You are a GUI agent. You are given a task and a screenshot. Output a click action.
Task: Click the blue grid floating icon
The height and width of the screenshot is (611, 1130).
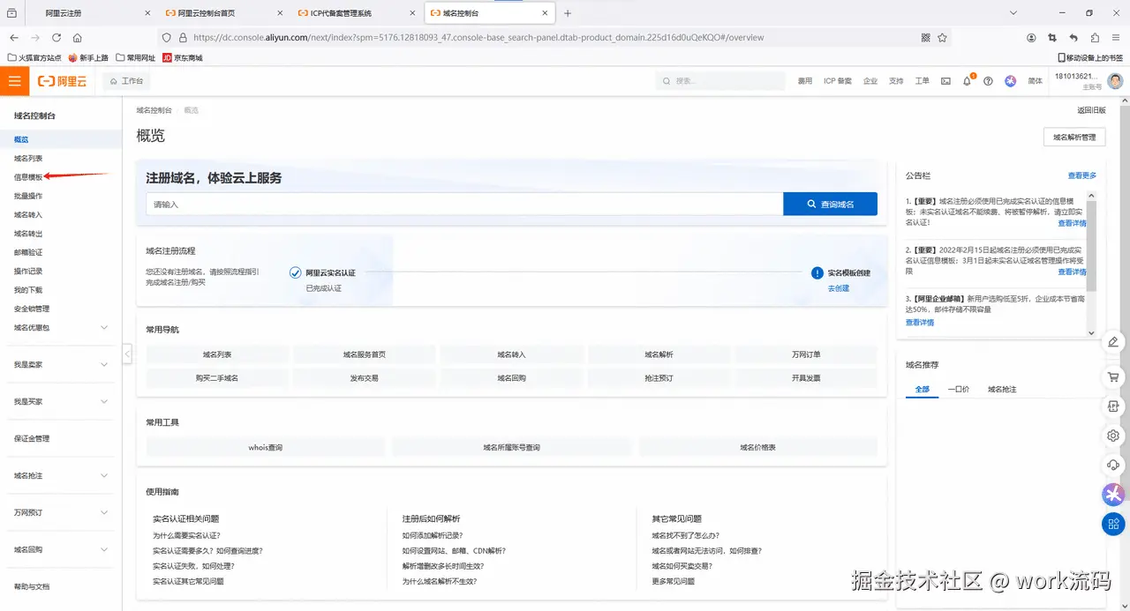click(x=1113, y=525)
